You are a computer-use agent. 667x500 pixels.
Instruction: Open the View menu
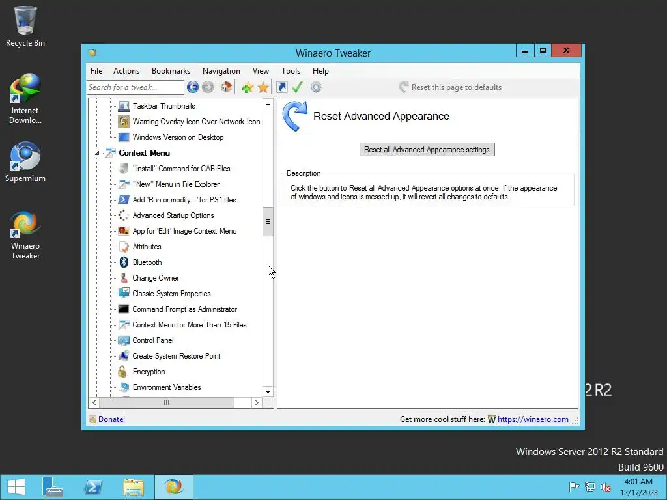coord(261,71)
